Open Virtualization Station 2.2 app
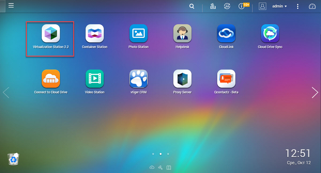The width and height of the screenshot is (321, 173). (51, 34)
